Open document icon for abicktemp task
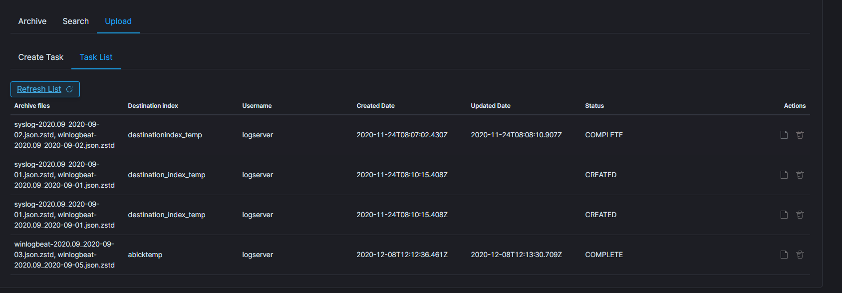This screenshot has height=293, width=842. click(784, 255)
